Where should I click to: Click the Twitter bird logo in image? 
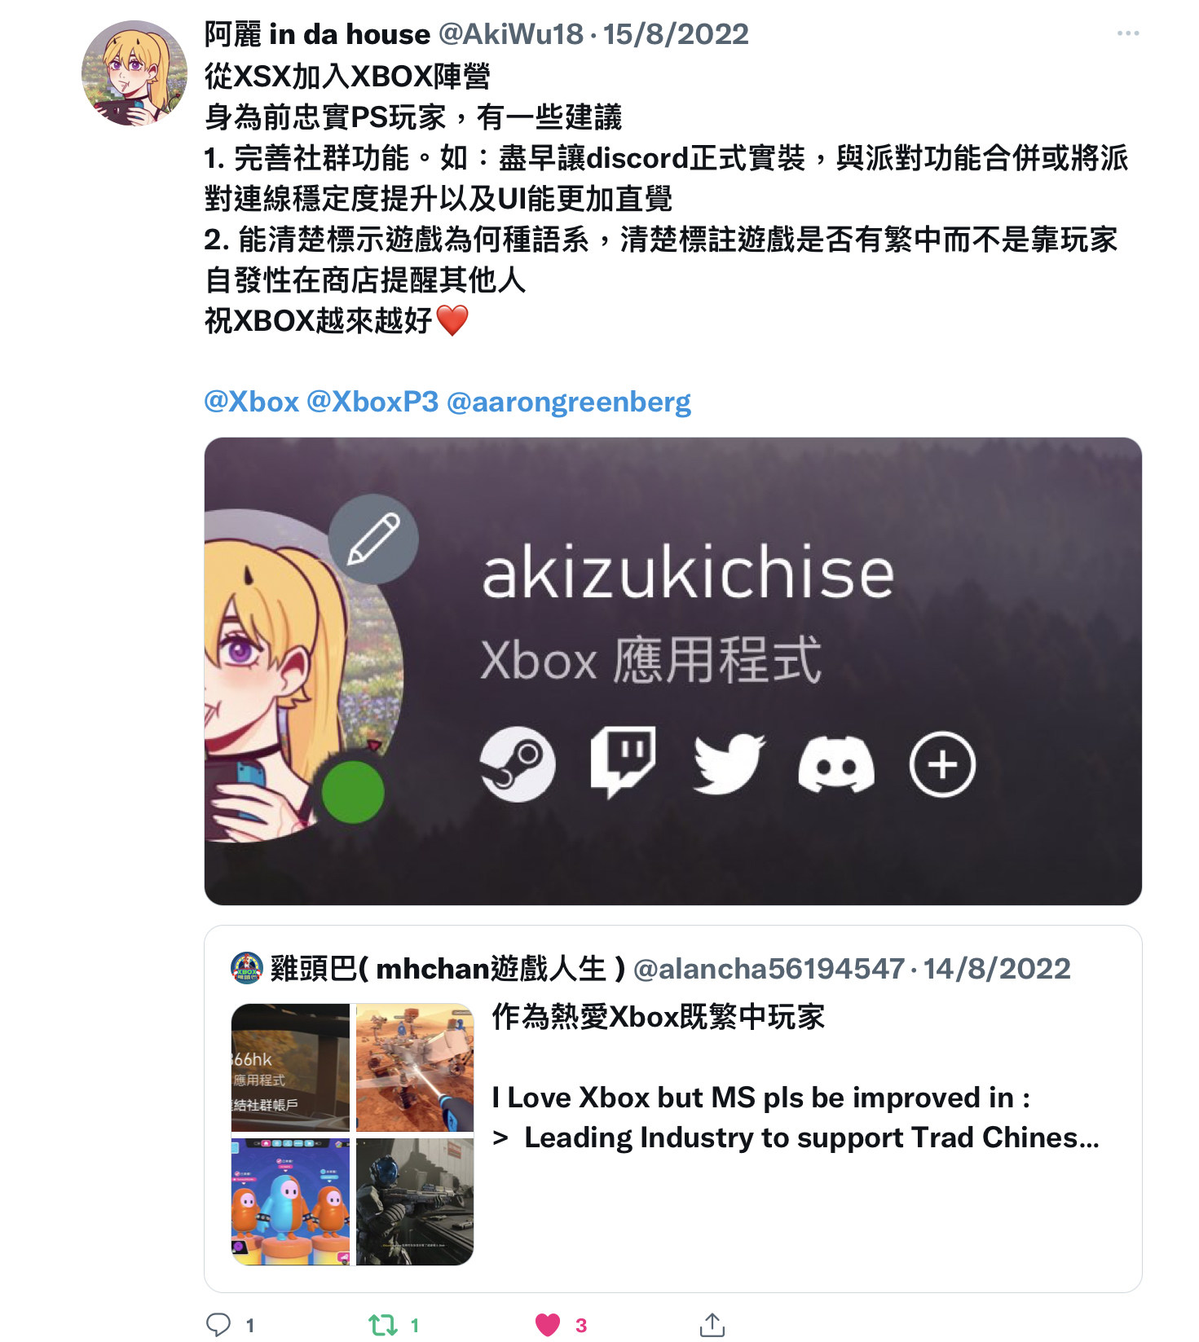[729, 763]
